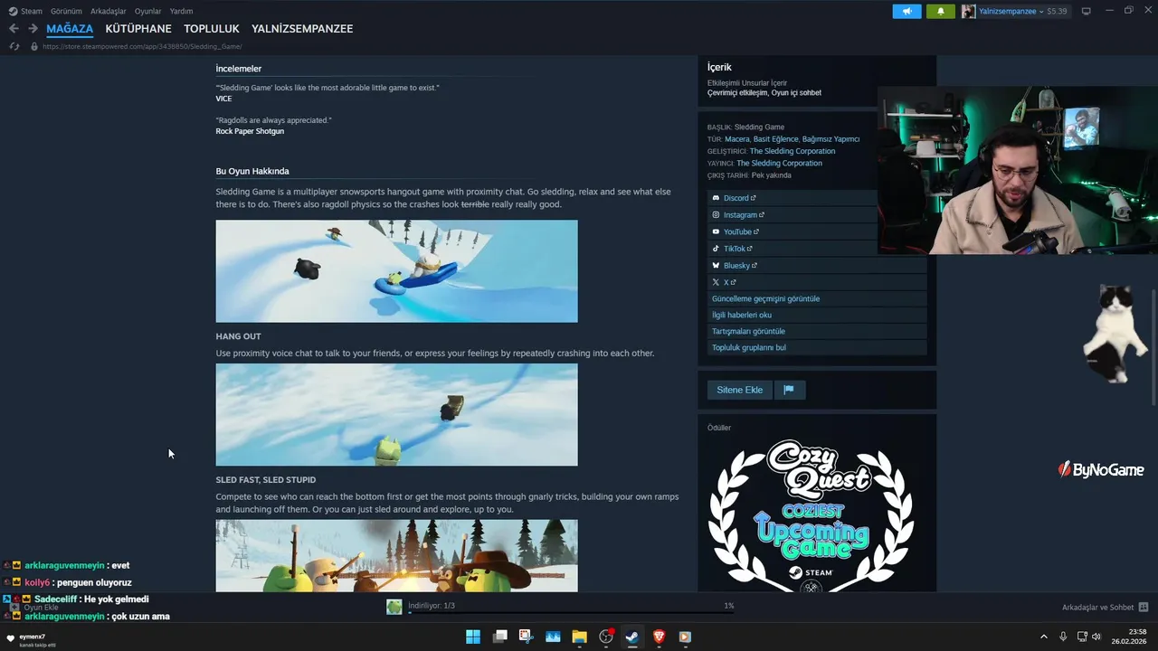This screenshot has height=651, width=1158.
Task: Open the Steam menu
Action: [25, 11]
